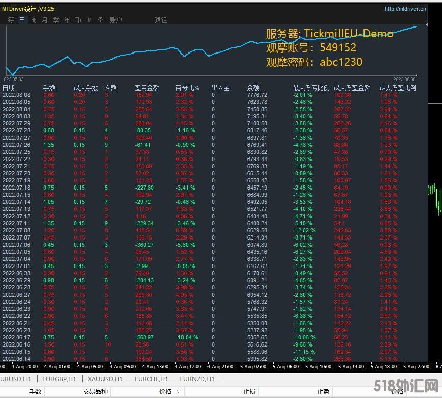The height and width of the screenshot is (398, 442).
Task: Click the 盈亏金额 column header
Action: point(147,88)
